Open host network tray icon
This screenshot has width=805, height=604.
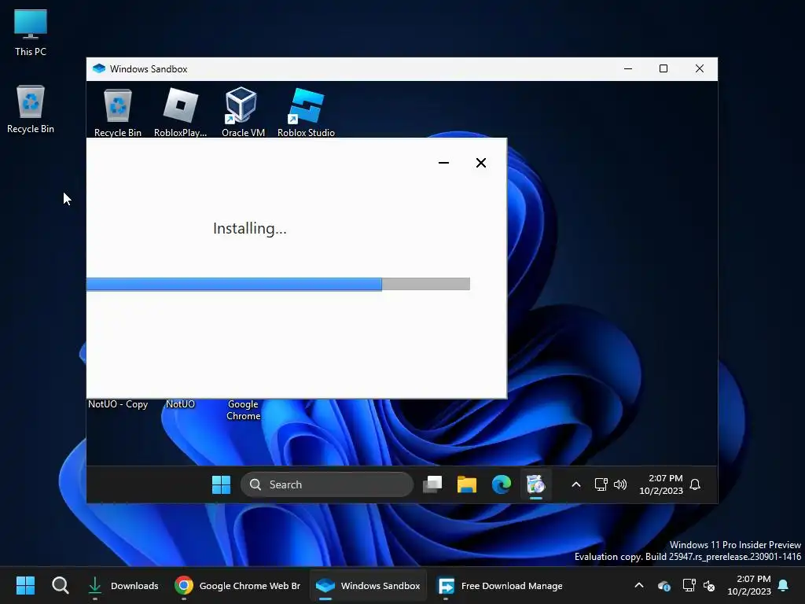(x=689, y=585)
